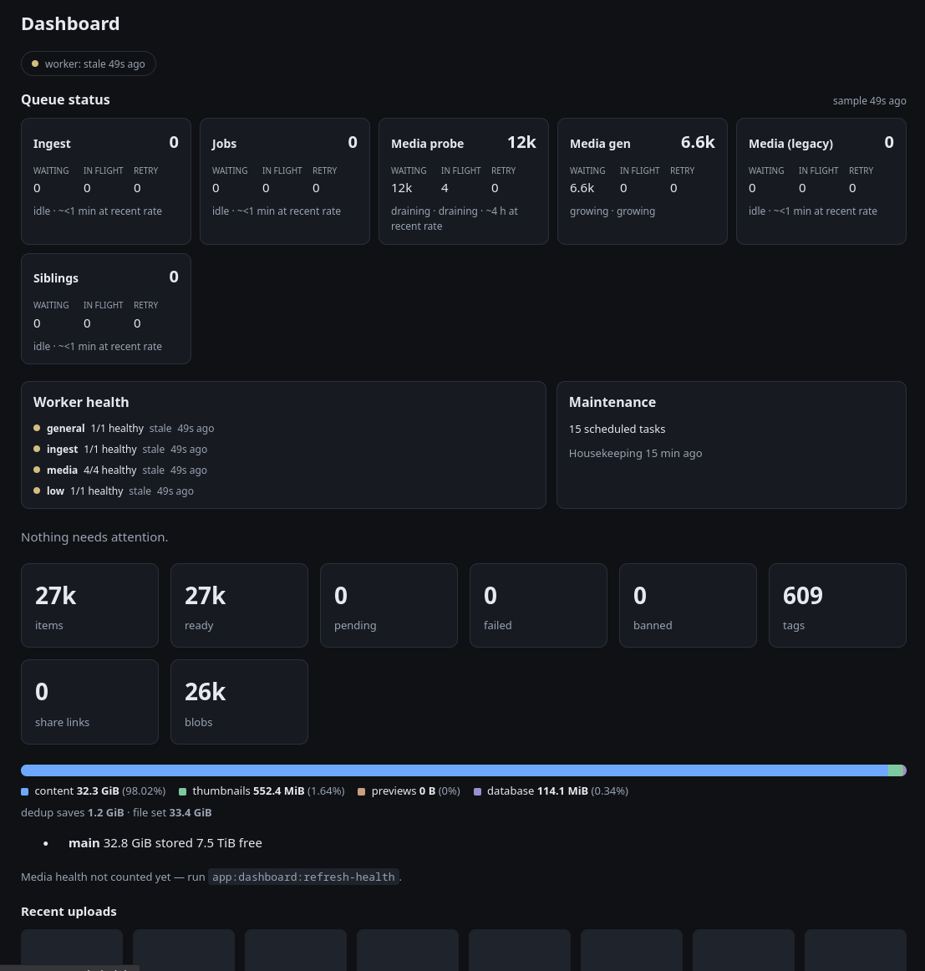Select the Siblings queue card

(x=106, y=309)
